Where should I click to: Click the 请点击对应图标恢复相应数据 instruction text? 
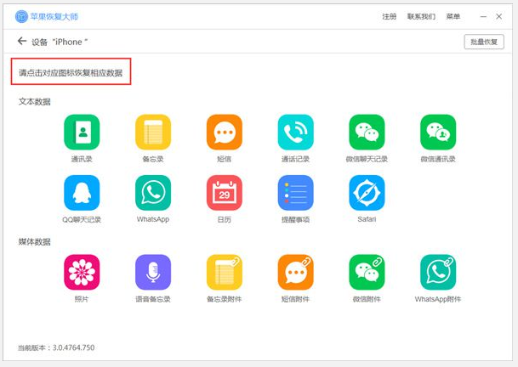(71, 72)
